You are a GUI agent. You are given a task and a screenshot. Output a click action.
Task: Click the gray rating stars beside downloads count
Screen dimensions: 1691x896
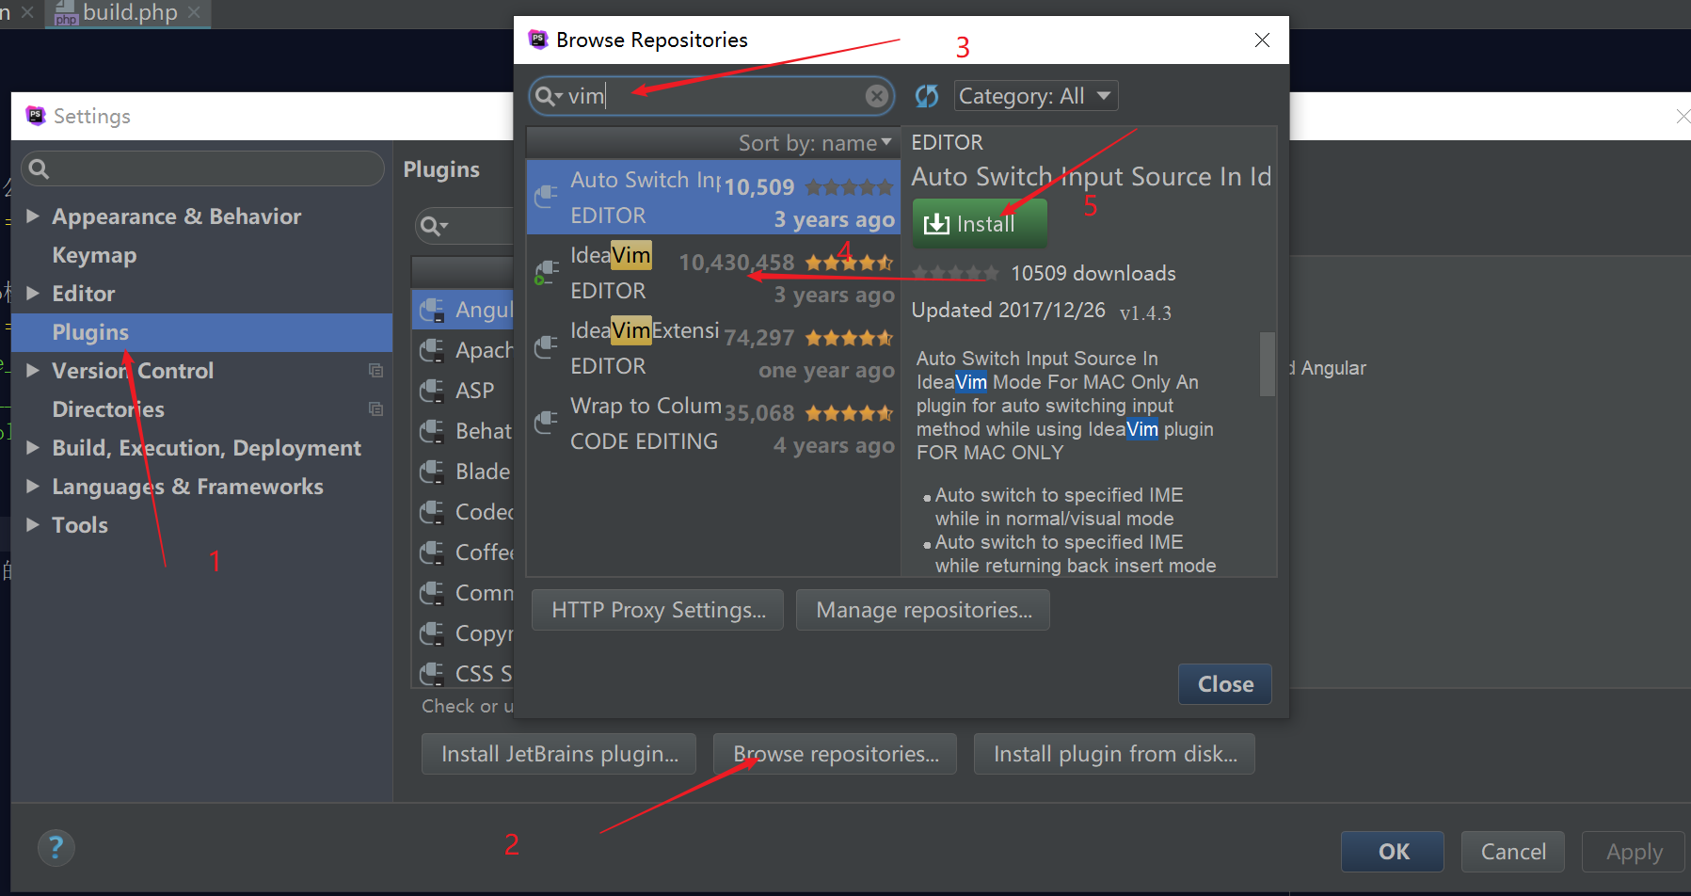(955, 274)
